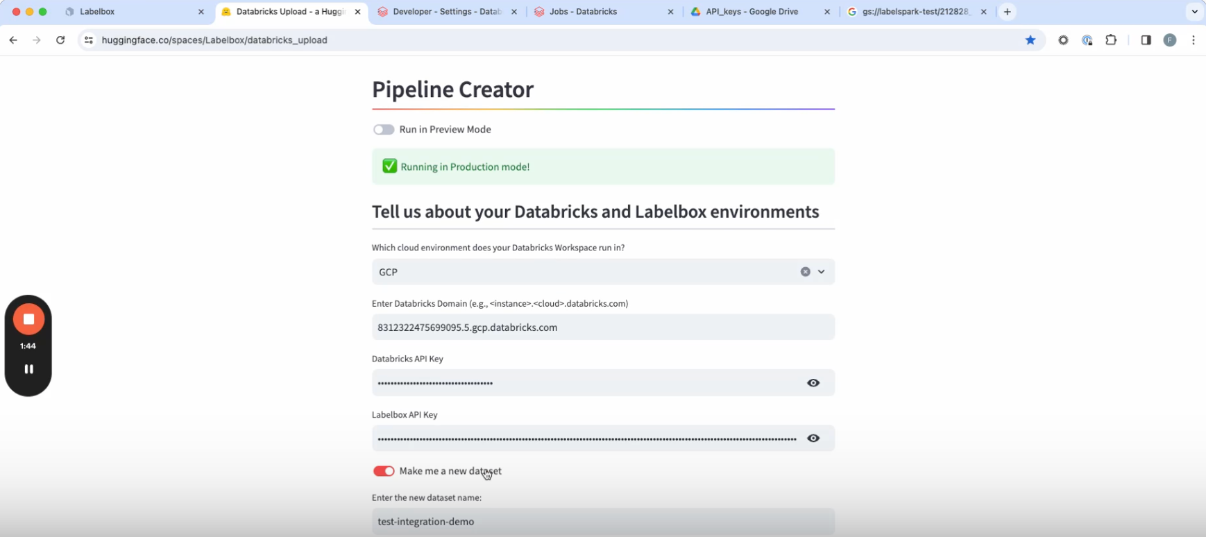Image resolution: width=1206 pixels, height=537 pixels.
Task: Click the Databricks and Labelbox environments heading
Action: tap(595, 212)
